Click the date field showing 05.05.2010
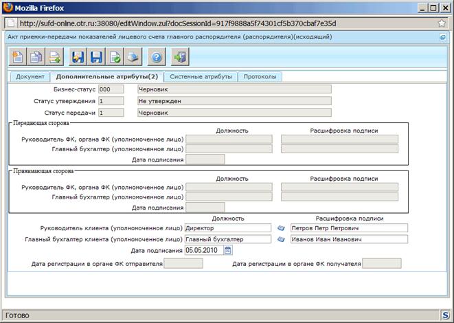This screenshot has height=323, width=454. coord(204,250)
